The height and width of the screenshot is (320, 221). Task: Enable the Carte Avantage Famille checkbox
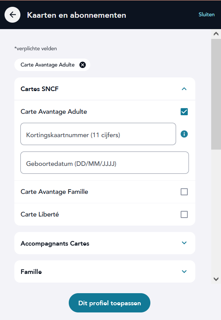click(184, 192)
